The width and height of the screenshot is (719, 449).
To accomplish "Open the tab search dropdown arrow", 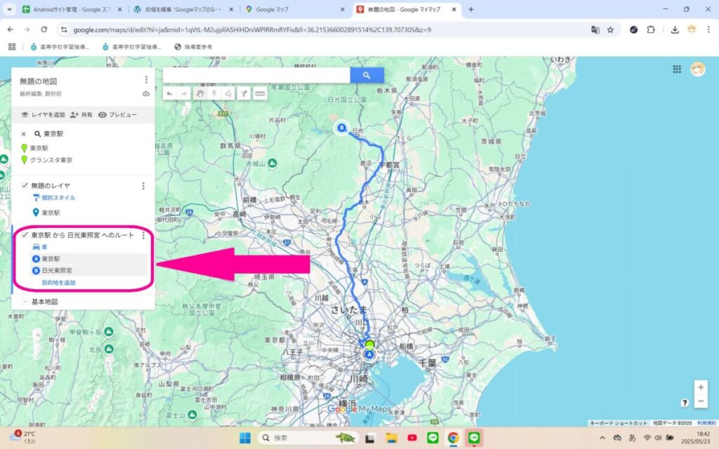I will (9, 9).
